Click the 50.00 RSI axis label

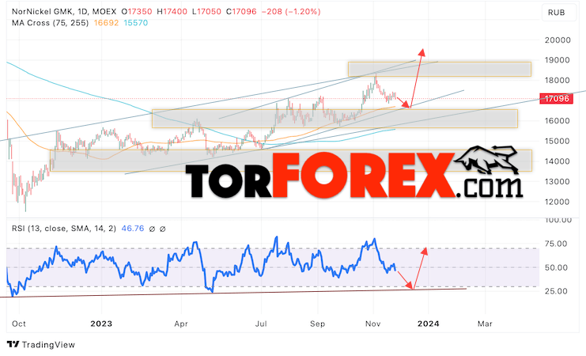coord(556,267)
